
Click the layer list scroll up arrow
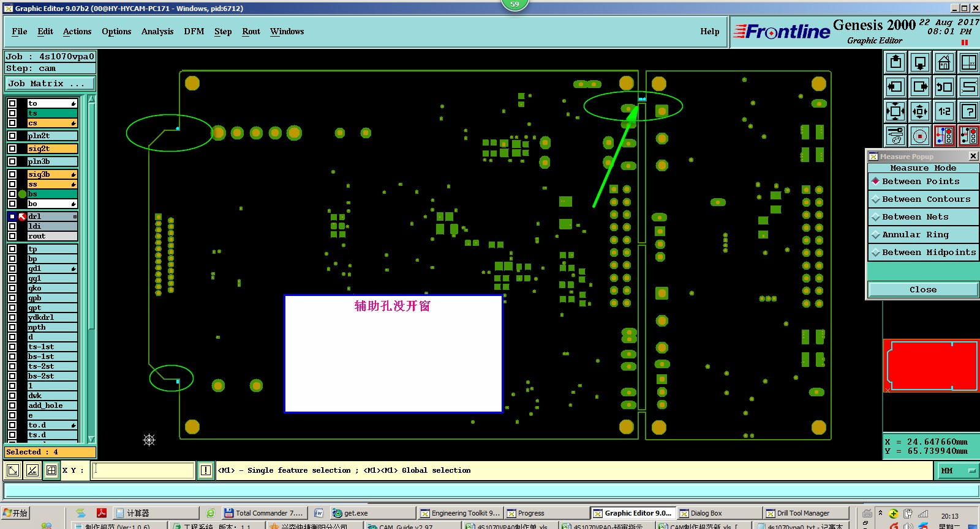point(92,99)
